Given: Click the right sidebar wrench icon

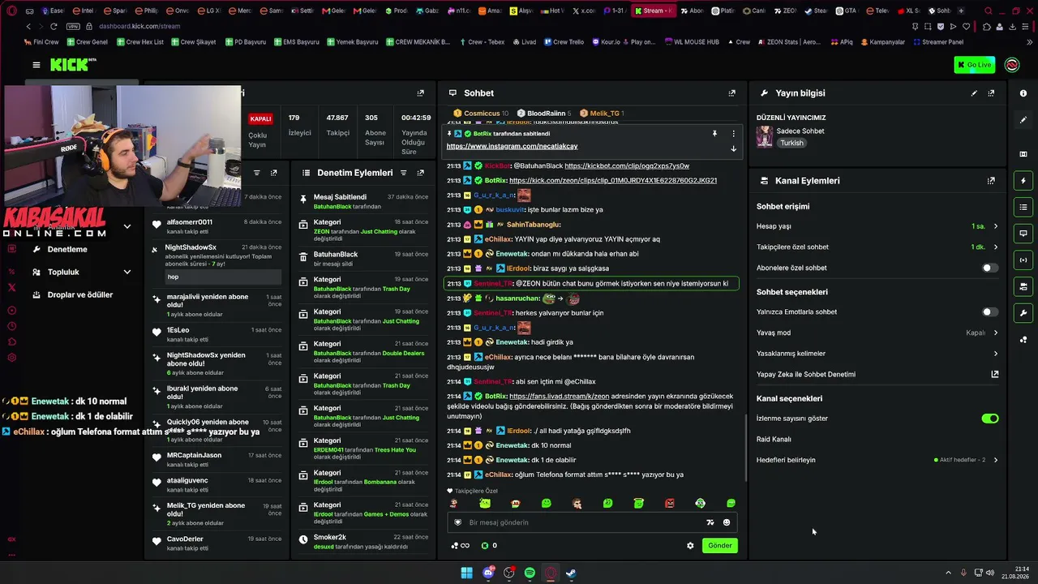Looking at the screenshot, I should pyautogui.click(x=1023, y=312).
